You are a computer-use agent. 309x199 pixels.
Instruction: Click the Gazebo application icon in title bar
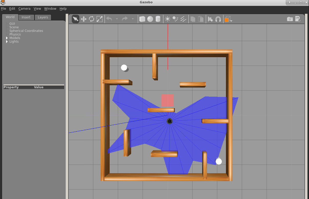coord(3,2)
